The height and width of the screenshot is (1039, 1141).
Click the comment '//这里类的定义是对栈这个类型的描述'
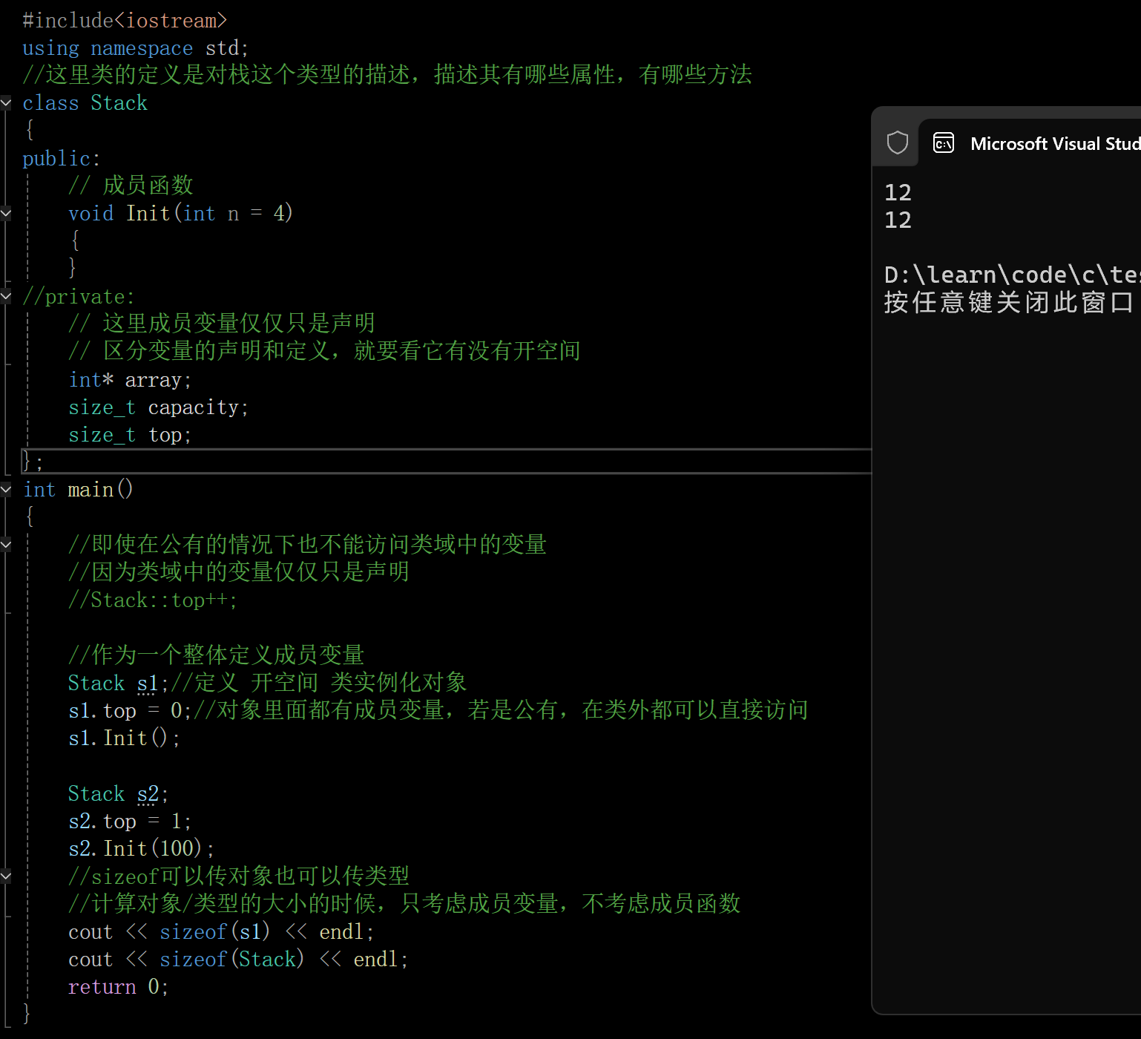[387, 75]
